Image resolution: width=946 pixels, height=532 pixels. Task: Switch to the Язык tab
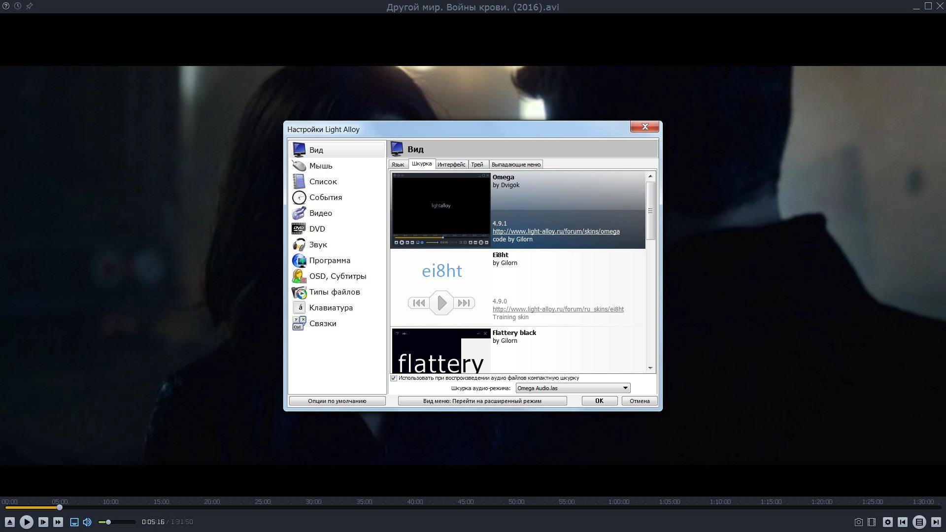398,165
